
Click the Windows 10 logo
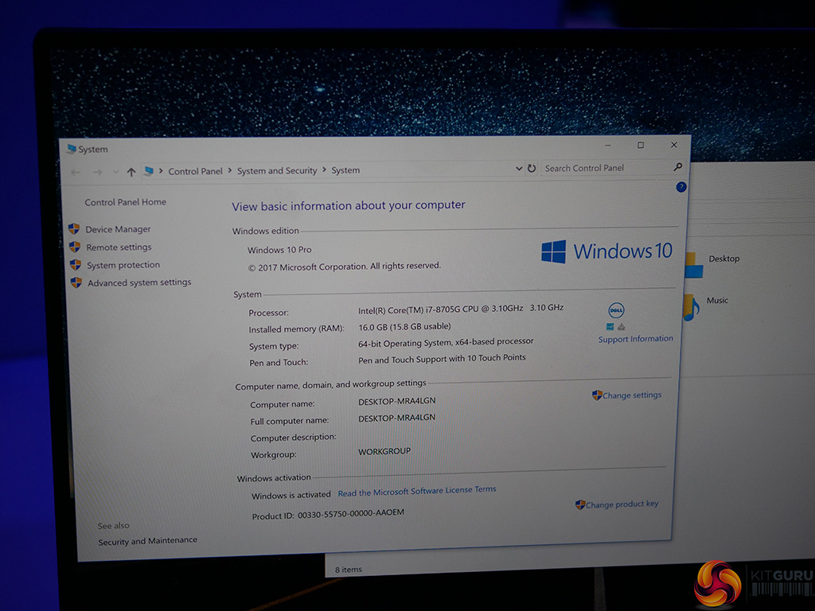pyautogui.click(x=606, y=251)
